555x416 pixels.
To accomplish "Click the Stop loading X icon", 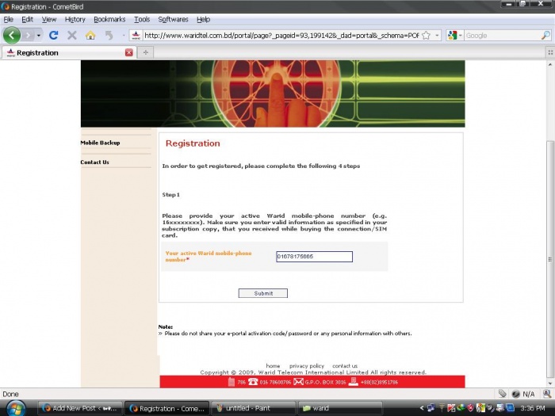I will coord(72,36).
